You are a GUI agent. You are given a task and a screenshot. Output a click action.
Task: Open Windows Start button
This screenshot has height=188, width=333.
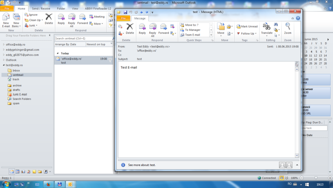point(6,184)
